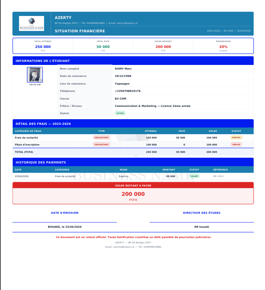Click the INFORMATIONS DE L'ÉTUDIANT section header
The height and width of the screenshot is (290, 265).
(x=133, y=61)
